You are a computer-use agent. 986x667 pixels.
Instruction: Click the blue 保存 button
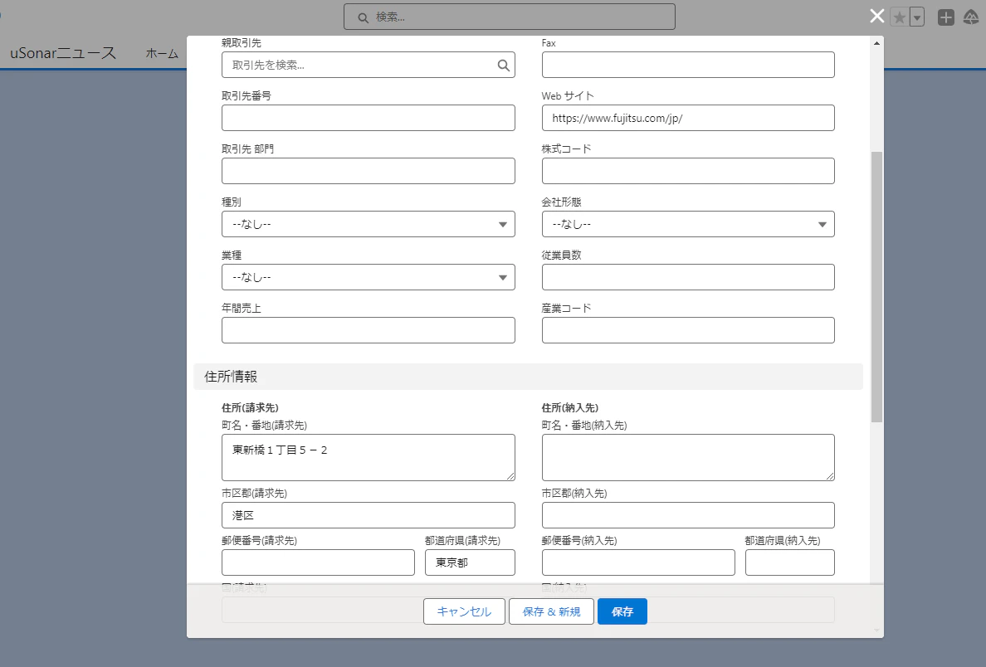(x=622, y=611)
